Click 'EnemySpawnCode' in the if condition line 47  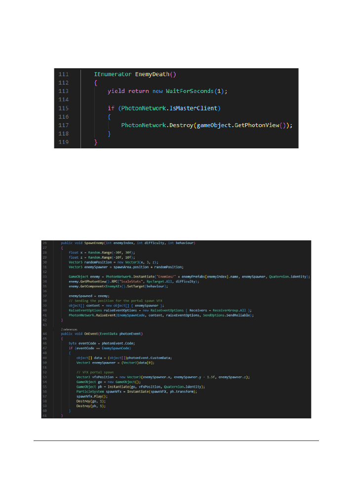115,348
